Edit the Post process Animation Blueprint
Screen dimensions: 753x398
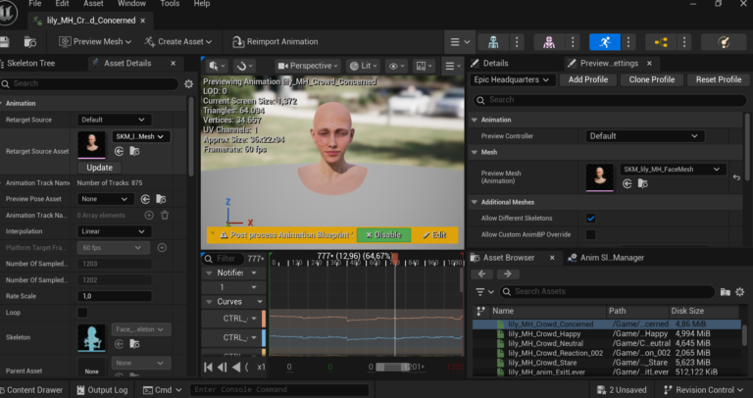(x=434, y=235)
